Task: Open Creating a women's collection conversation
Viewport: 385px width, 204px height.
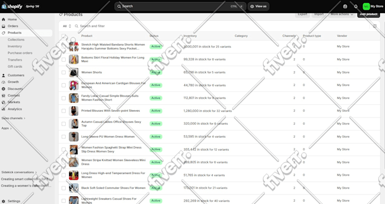Action: (x=26, y=186)
